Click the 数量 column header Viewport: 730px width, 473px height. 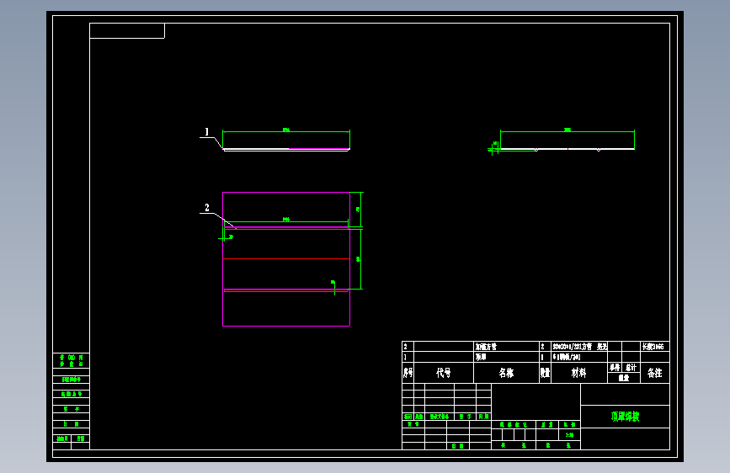(545, 373)
